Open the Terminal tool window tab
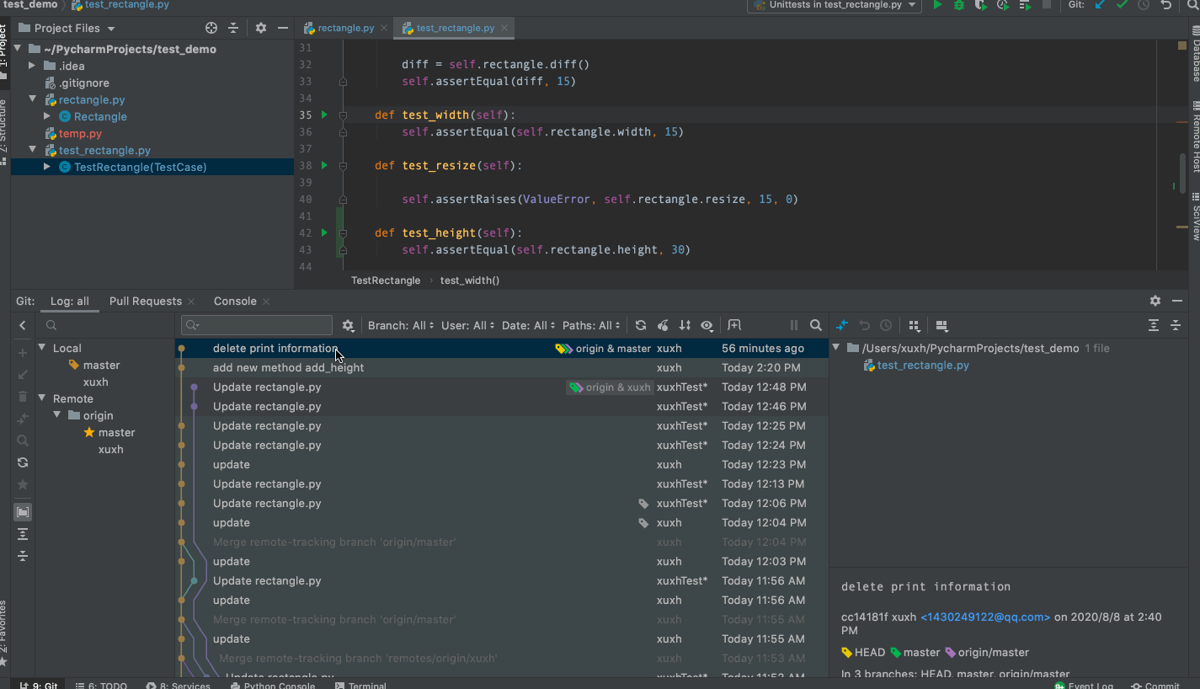The image size is (1200, 689). 360,685
